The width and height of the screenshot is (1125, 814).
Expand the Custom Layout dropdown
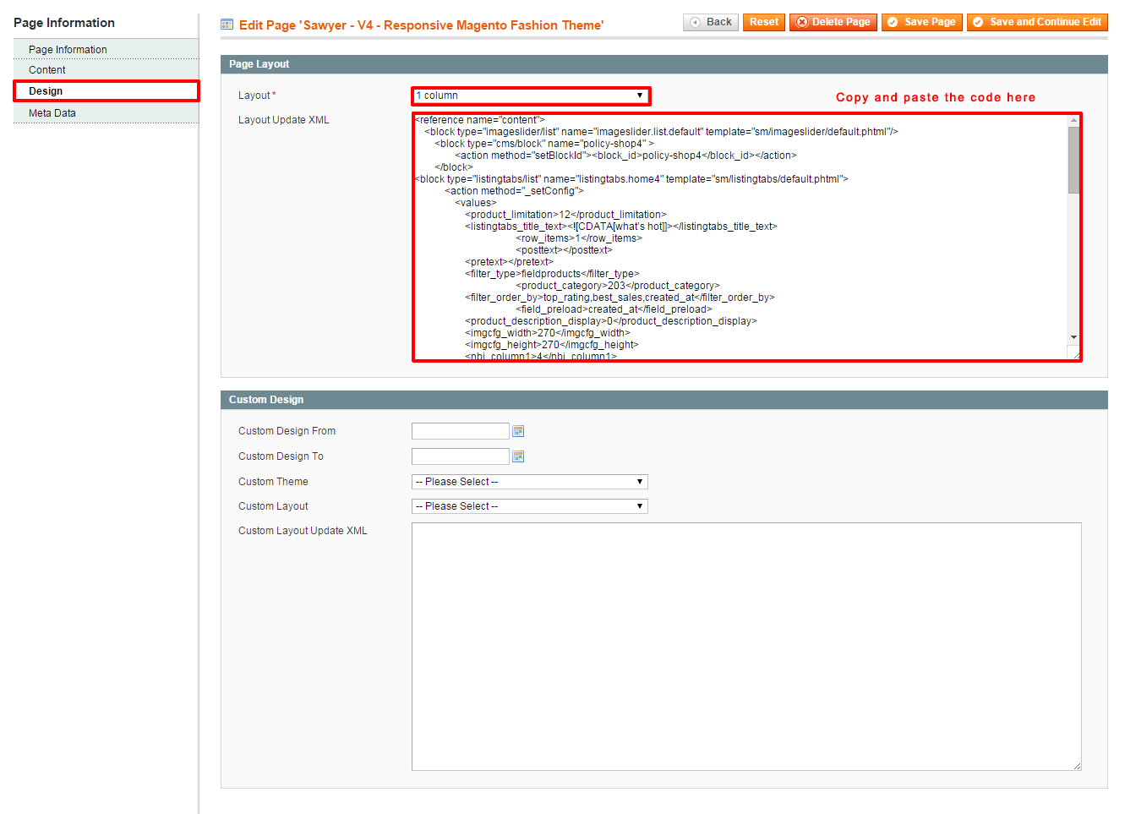[530, 506]
